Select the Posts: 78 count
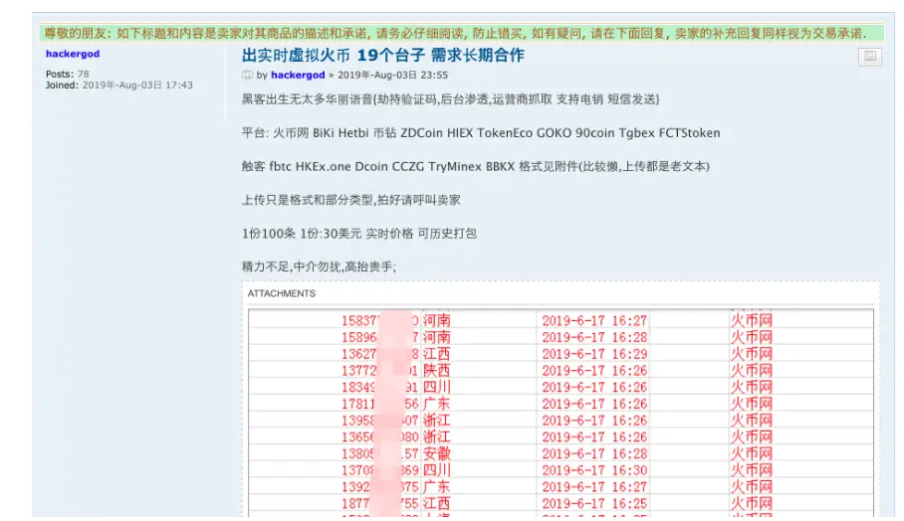The height and width of the screenshot is (521, 904). (68, 74)
